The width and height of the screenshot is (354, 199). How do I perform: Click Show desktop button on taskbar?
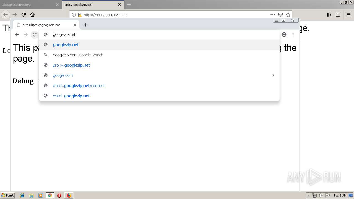coord(351,195)
